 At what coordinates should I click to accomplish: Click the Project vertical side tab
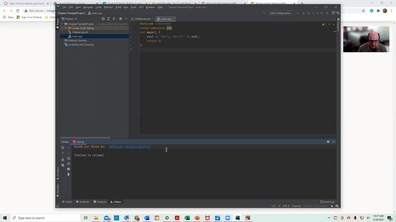[58, 23]
